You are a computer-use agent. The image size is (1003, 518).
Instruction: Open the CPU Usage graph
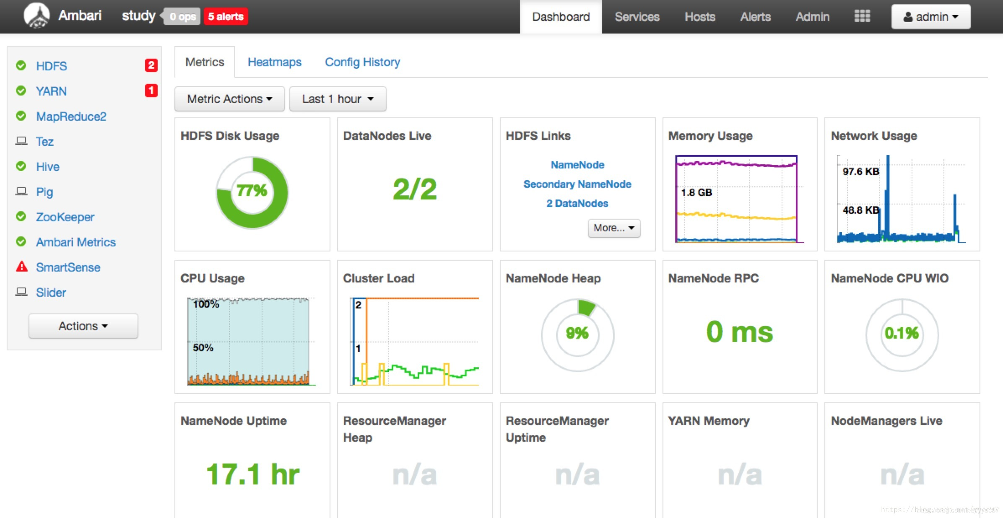coord(251,341)
